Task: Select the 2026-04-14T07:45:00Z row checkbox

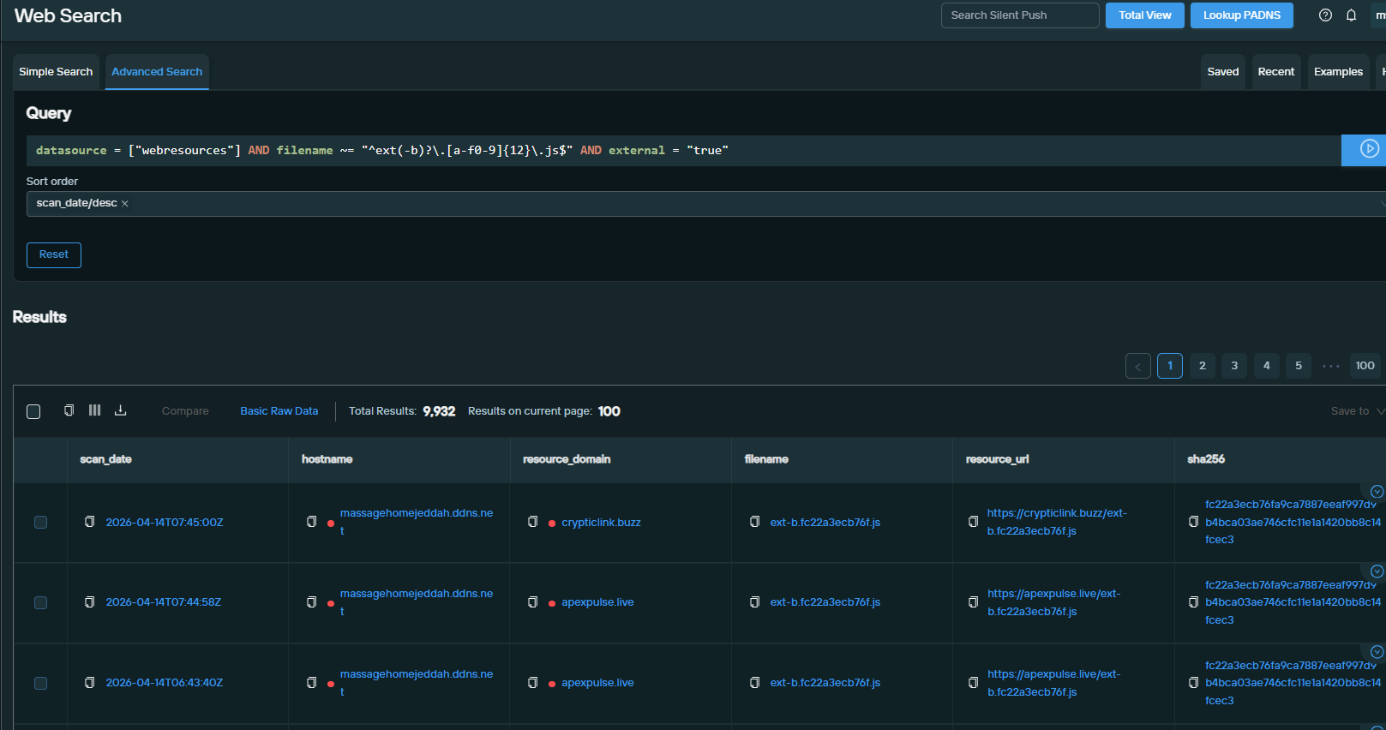Action: click(40, 522)
